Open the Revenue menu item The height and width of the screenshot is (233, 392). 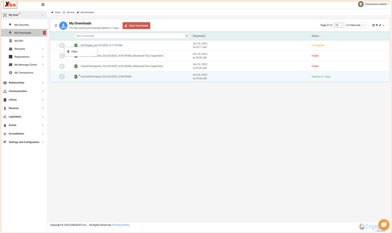point(24,108)
